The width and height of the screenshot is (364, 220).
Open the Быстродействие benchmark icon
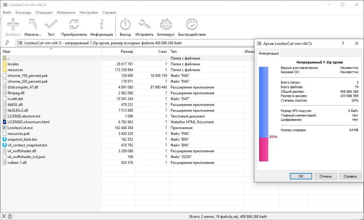(192, 25)
